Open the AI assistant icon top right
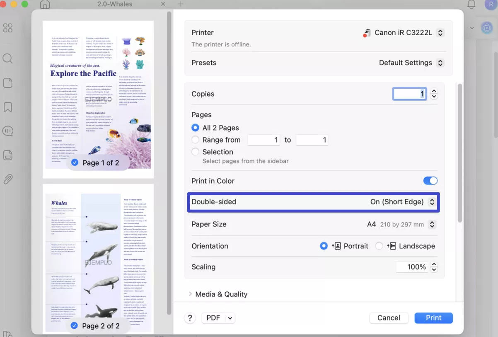Viewport: 498px width, 337px height. click(x=487, y=28)
